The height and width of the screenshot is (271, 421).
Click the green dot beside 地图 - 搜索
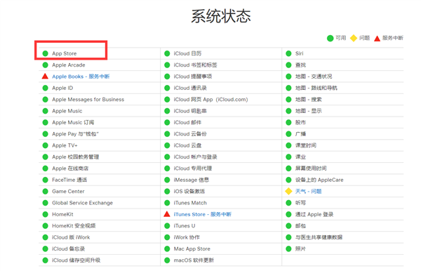click(x=288, y=100)
